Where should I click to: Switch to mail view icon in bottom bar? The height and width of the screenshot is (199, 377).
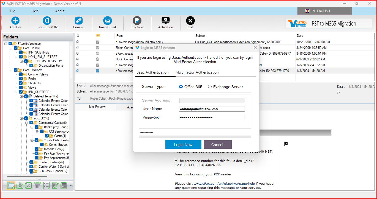[x=20, y=186]
